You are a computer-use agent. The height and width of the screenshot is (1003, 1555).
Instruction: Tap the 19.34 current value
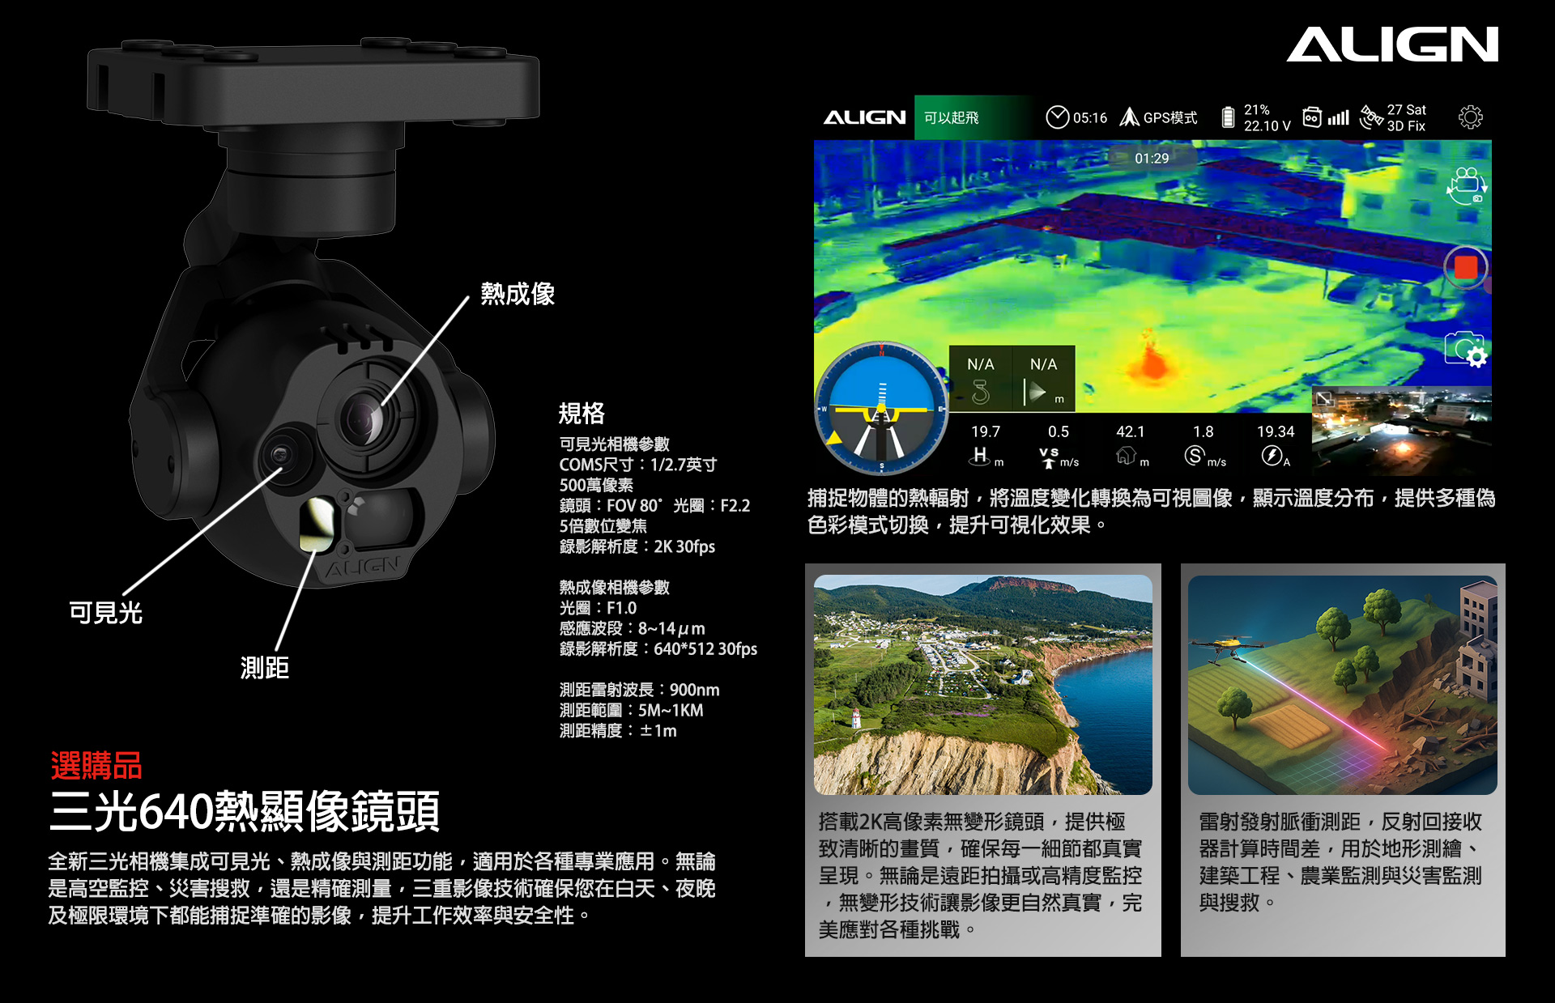click(1276, 431)
